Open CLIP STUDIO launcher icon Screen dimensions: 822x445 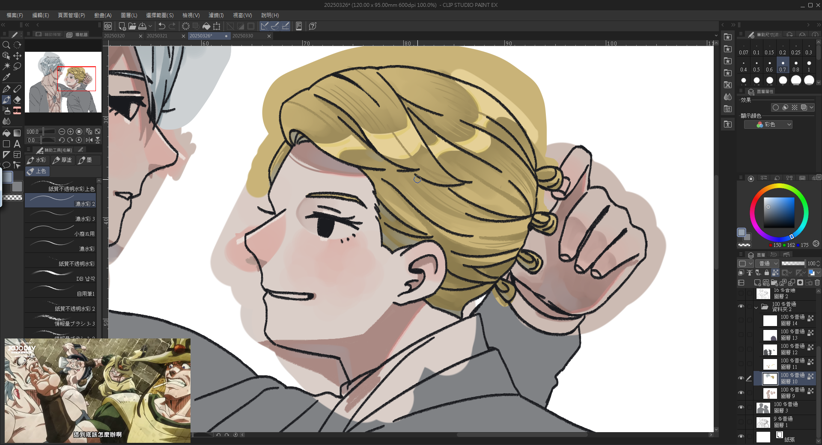coord(108,26)
